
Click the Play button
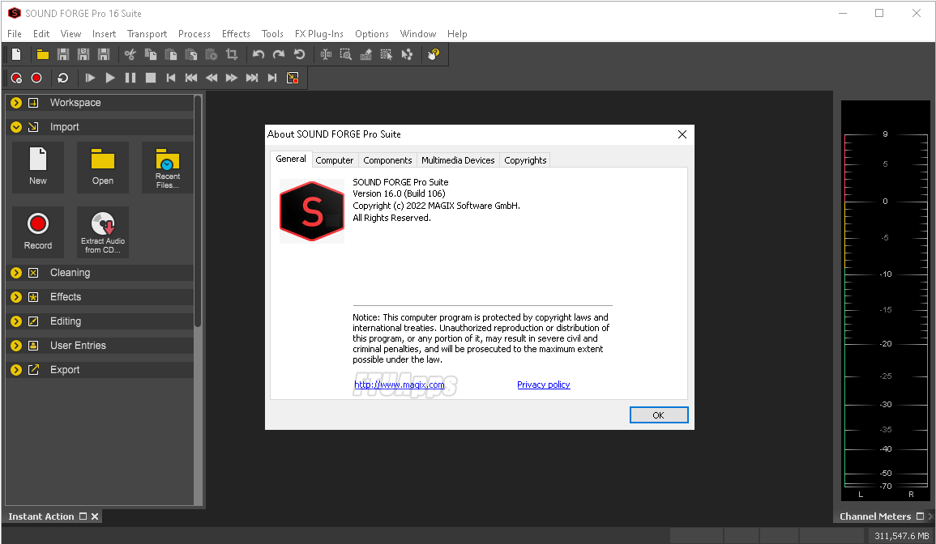coord(110,78)
